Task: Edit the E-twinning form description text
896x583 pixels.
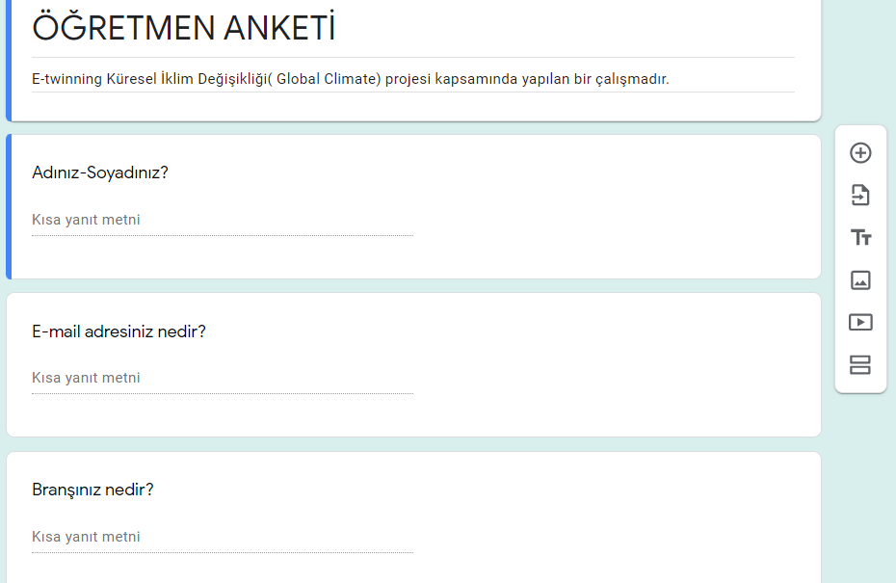Action: [350, 79]
